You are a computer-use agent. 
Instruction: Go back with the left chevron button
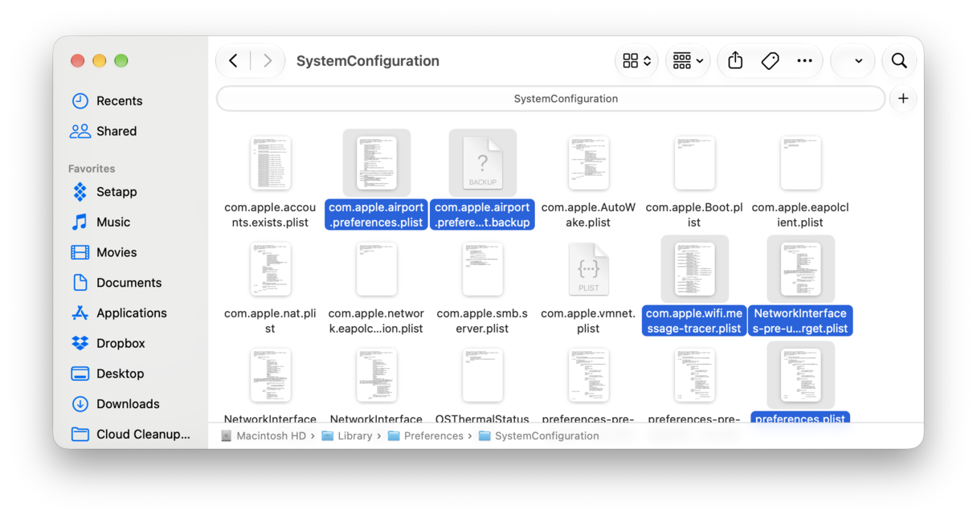click(x=233, y=61)
